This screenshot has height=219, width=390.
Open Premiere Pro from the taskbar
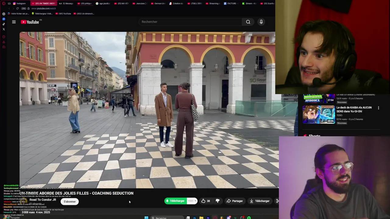click(208, 218)
